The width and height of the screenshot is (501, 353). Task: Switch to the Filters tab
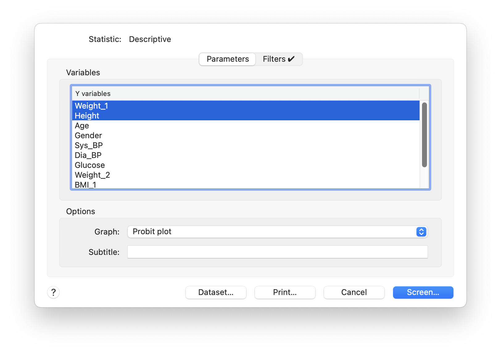point(278,59)
